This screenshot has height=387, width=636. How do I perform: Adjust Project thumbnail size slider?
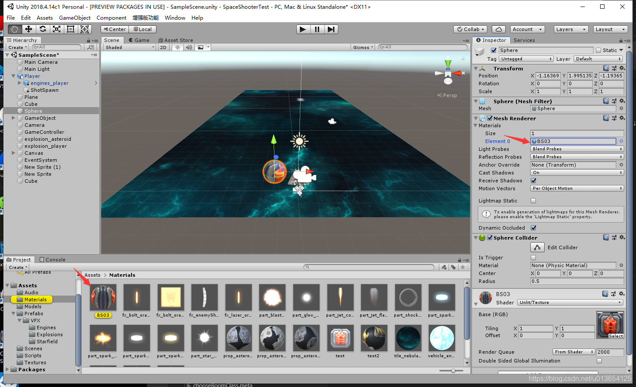click(453, 371)
